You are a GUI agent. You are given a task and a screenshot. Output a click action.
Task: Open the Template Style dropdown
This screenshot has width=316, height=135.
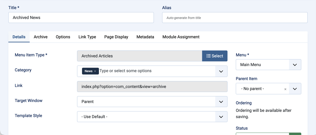[x=152, y=117]
